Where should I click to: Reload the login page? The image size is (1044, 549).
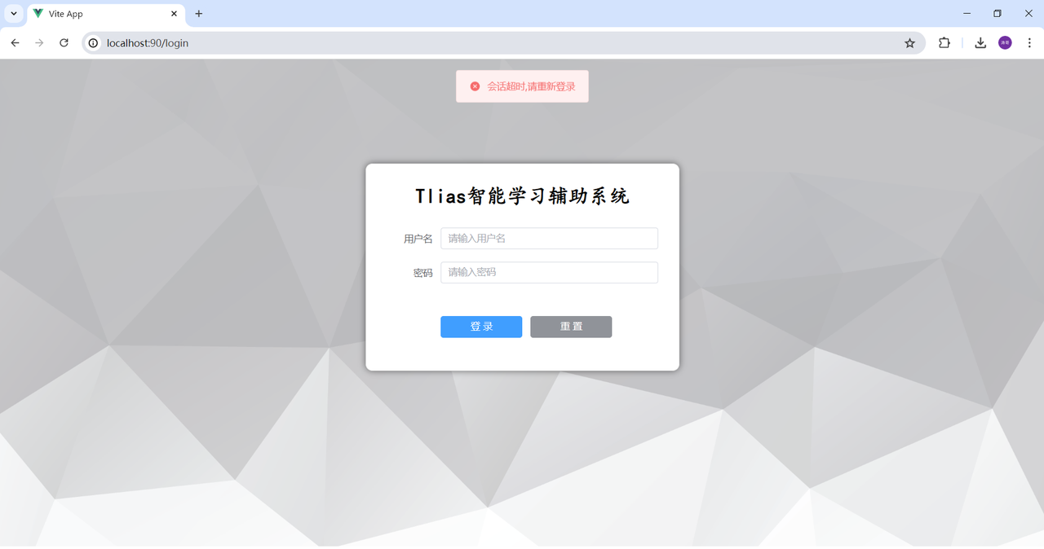pos(64,43)
